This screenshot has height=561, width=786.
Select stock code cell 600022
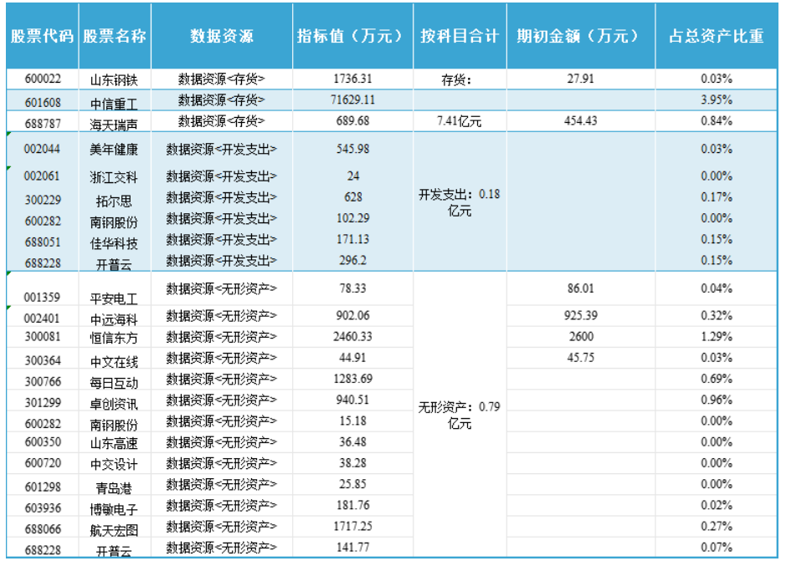42,79
